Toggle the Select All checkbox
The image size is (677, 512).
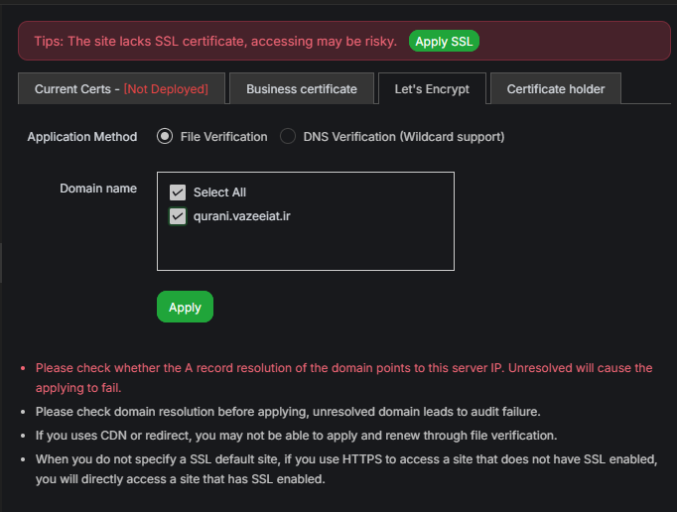click(178, 192)
